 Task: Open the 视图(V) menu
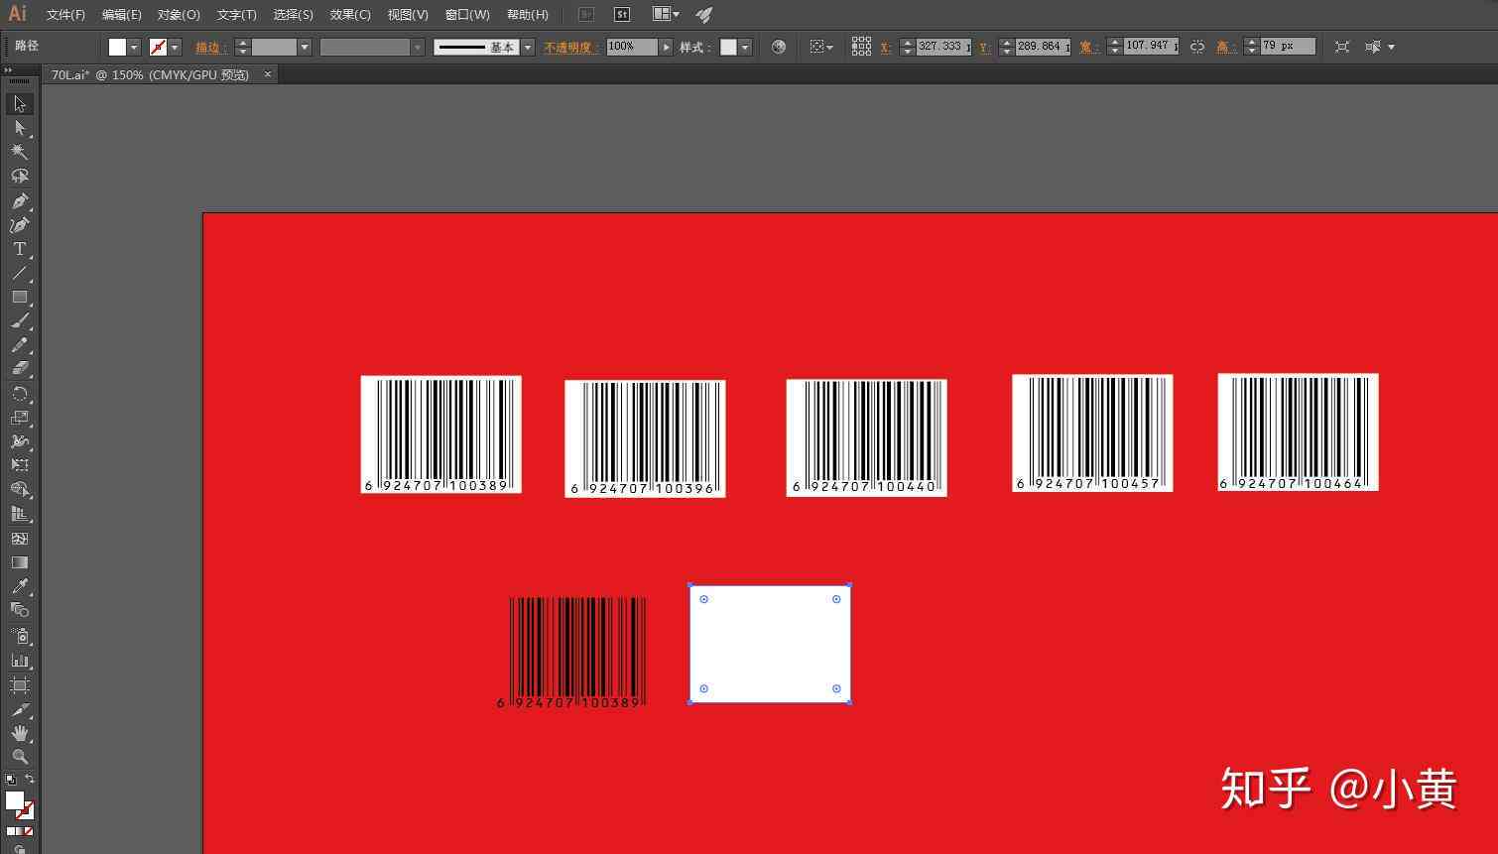408,15
